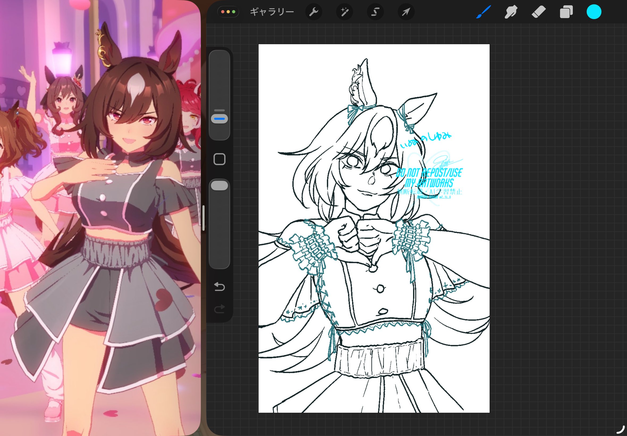The height and width of the screenshot is (436, 627).
Task: Click the drawing canvas artwork
Action: pyautogui.click(x=374, y=228)
